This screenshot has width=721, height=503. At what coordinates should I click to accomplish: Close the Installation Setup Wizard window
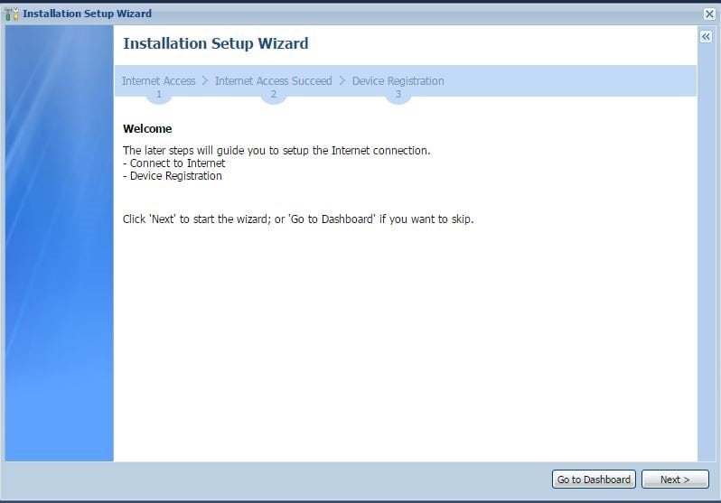(709, 14)
